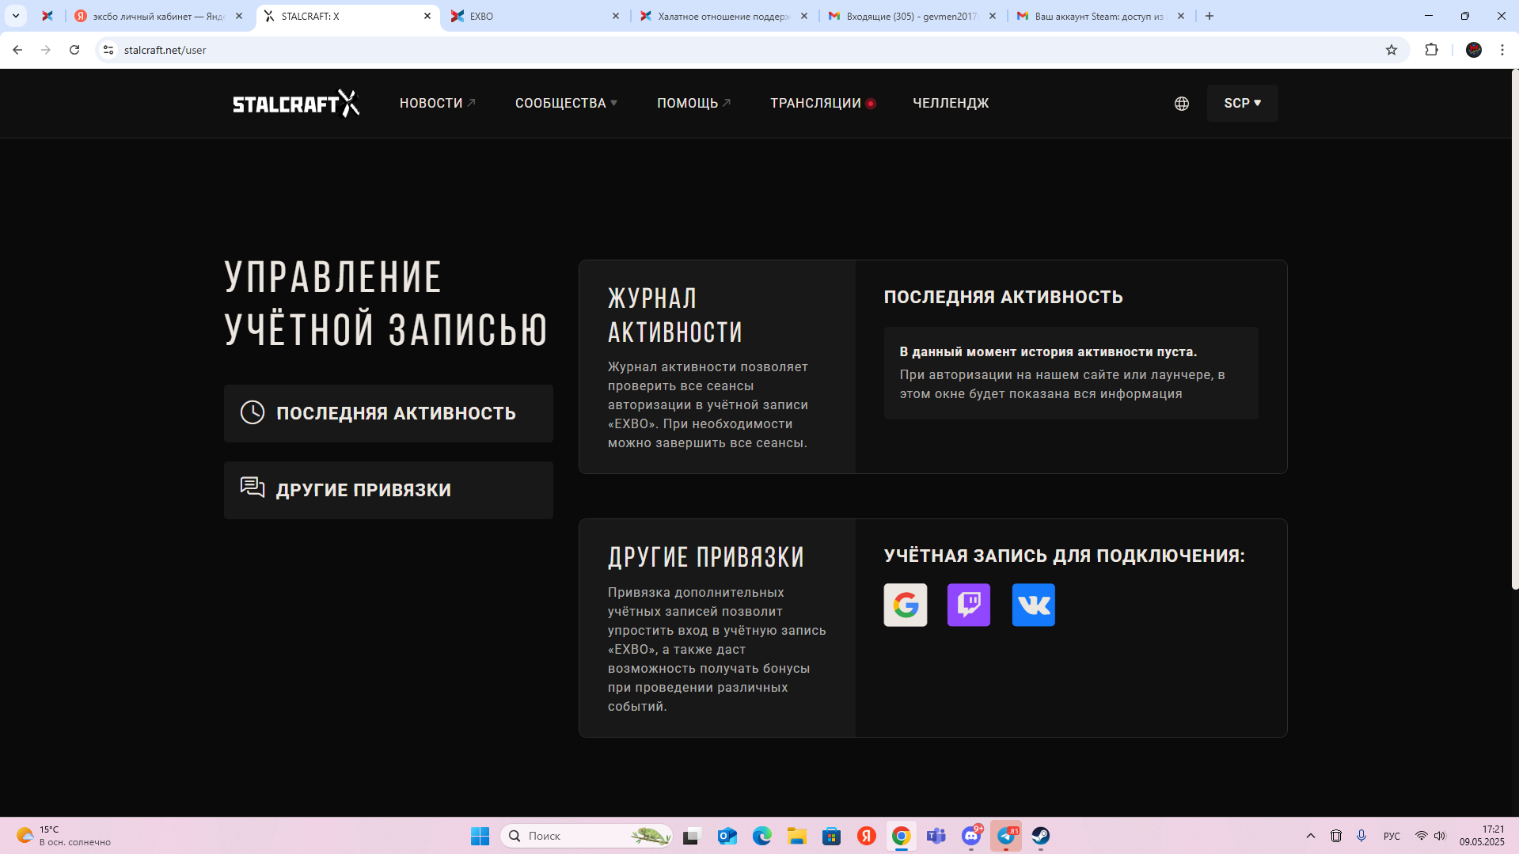Switch to Ваш аккаунт Steam tab
The image size is (1519, 854).
1100,16
